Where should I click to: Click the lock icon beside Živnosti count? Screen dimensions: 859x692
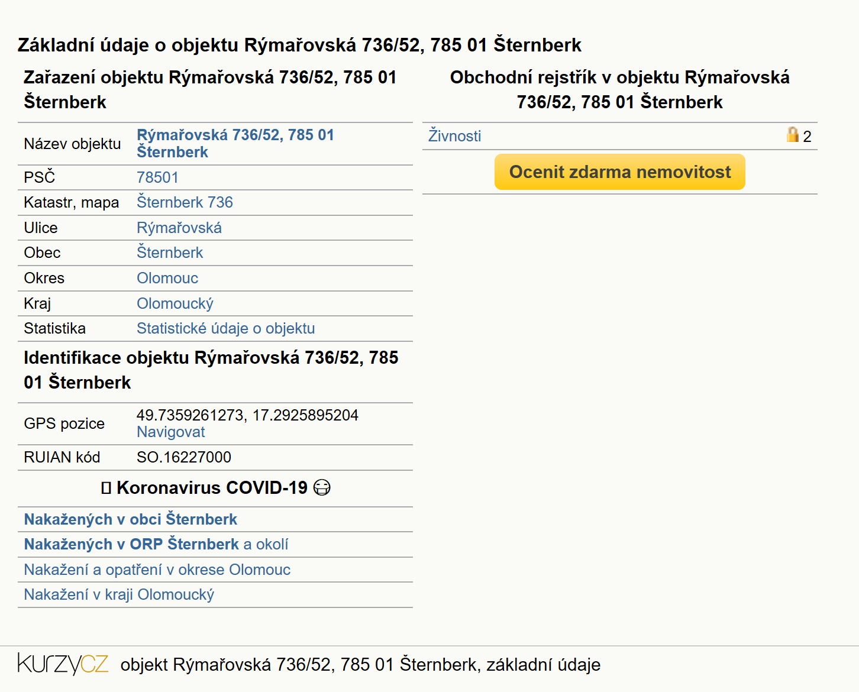(792, 135)
